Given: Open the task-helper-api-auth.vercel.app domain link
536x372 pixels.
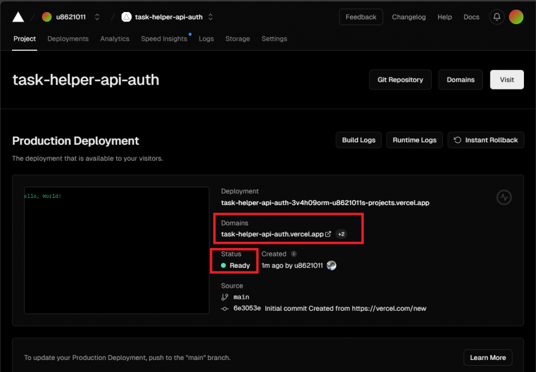Looking at the screenshot, I should pyautogui.click(x=272, y=234).
